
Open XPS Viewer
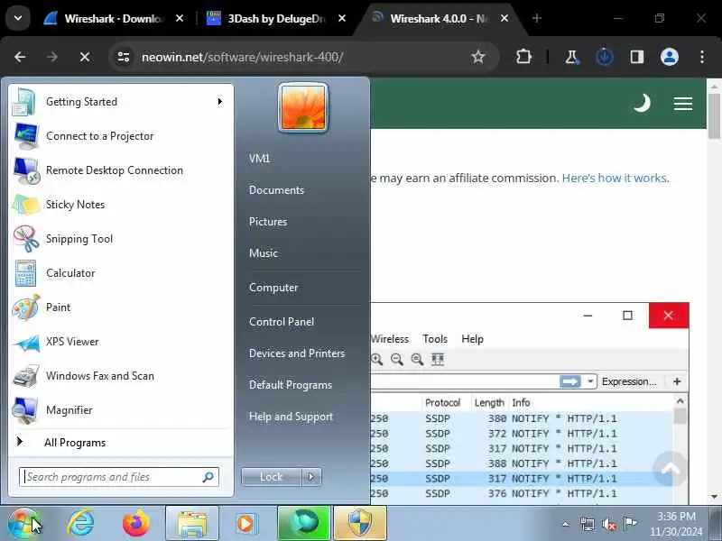tap(120, 342)
